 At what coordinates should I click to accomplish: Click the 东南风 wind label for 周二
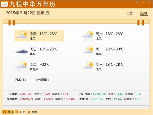34,69
